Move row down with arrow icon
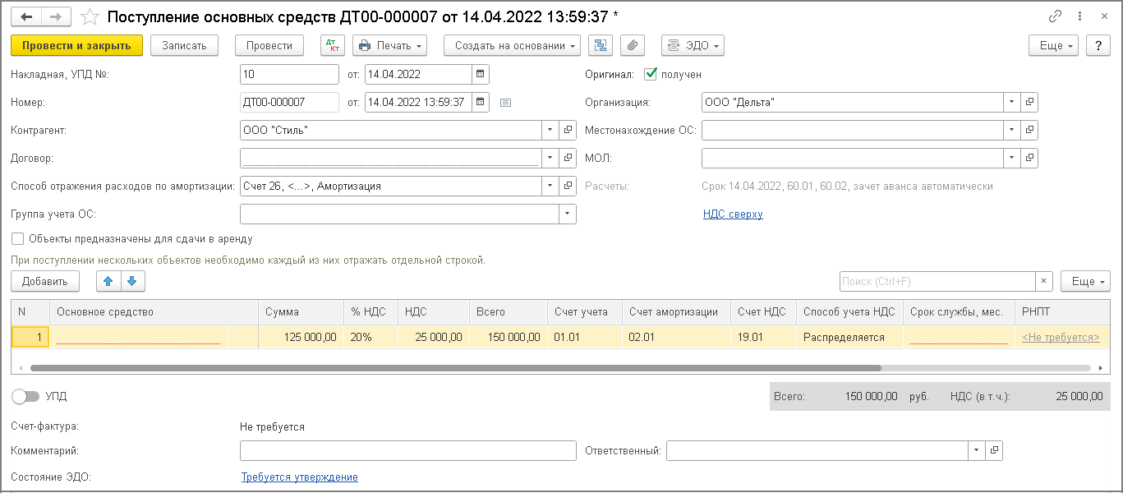The width and height of the screenshot is (1123, 493). tap(132, 281)
